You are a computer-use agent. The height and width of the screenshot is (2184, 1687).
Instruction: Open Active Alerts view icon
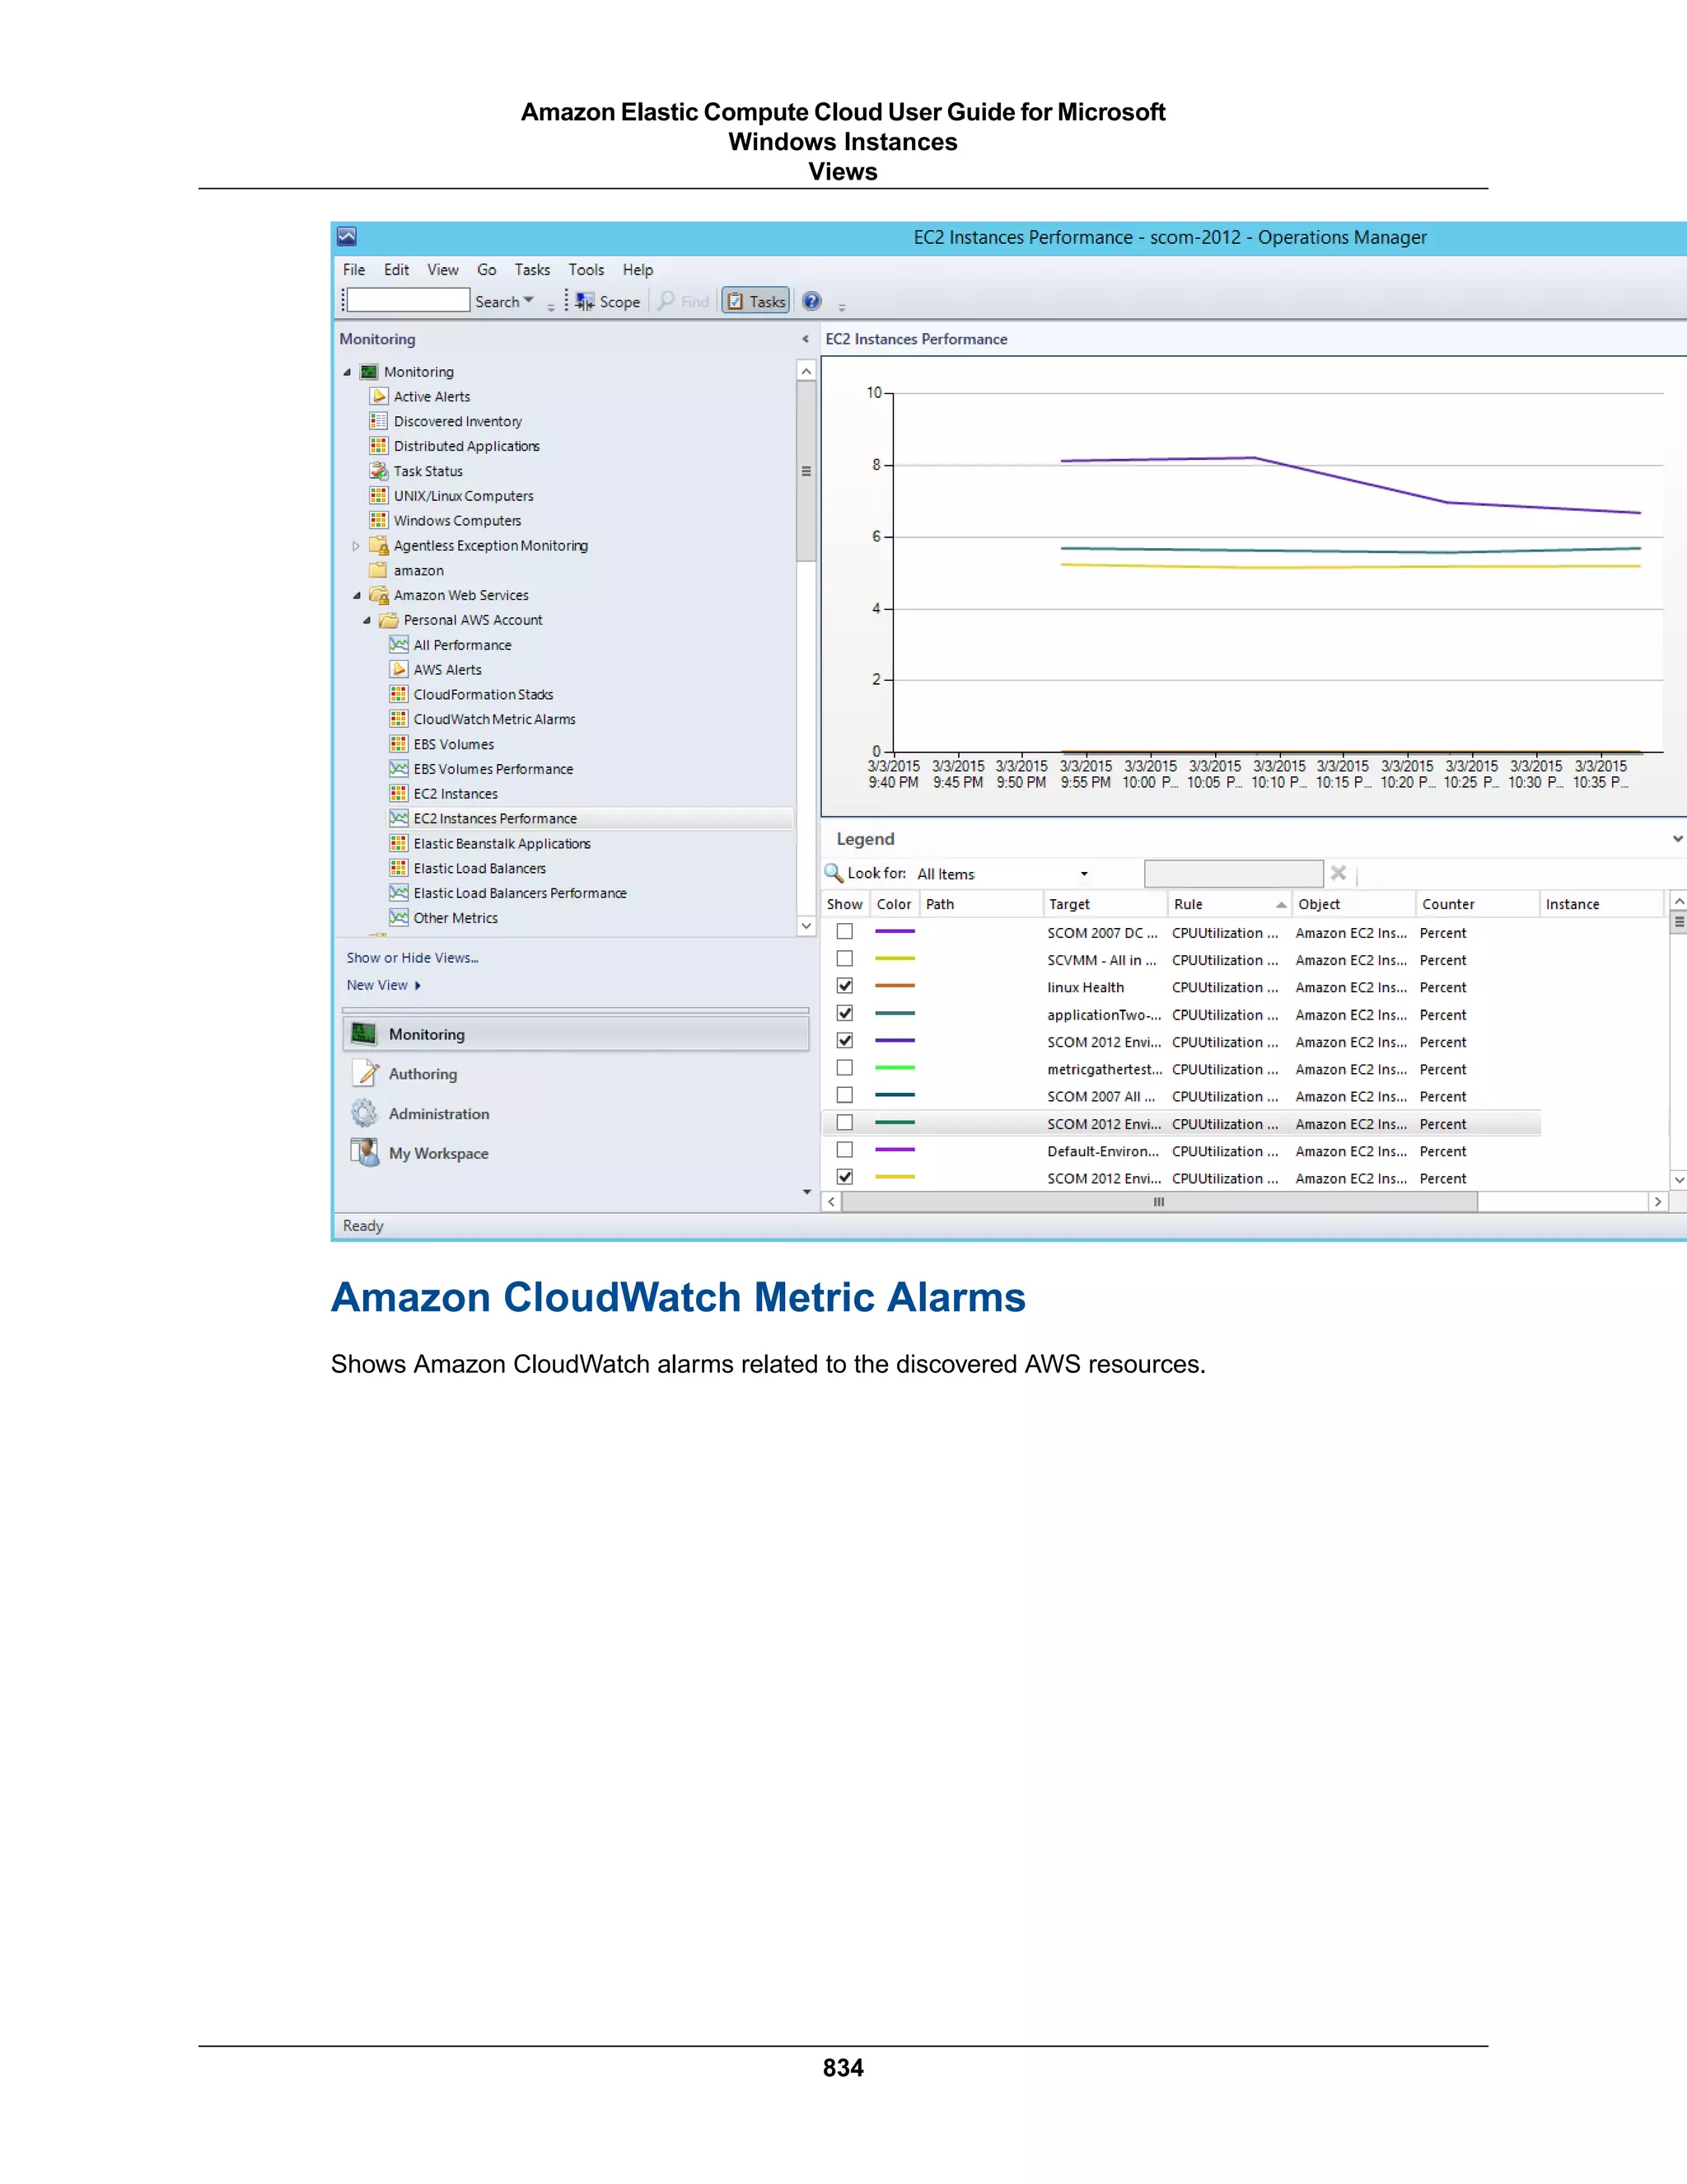[x=379, y=396]
